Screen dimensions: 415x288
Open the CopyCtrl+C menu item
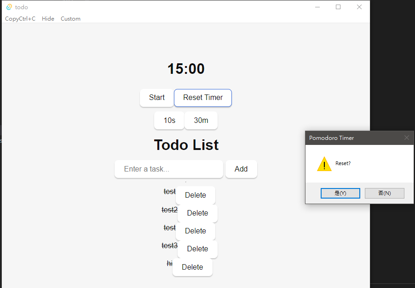coord(20,19)
